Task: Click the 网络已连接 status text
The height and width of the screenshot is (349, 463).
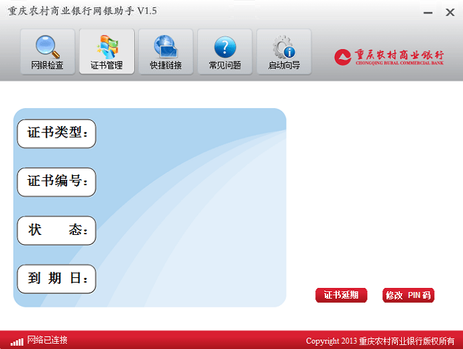Action: (x=47, y=340)
